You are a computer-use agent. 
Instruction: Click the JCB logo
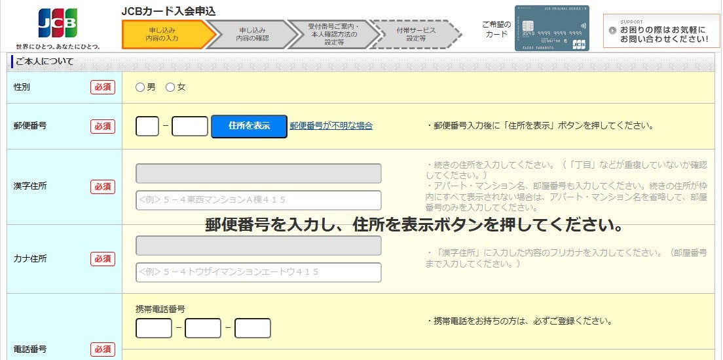58,23
